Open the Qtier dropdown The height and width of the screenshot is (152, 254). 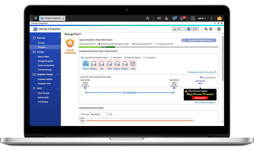point(178,29)
